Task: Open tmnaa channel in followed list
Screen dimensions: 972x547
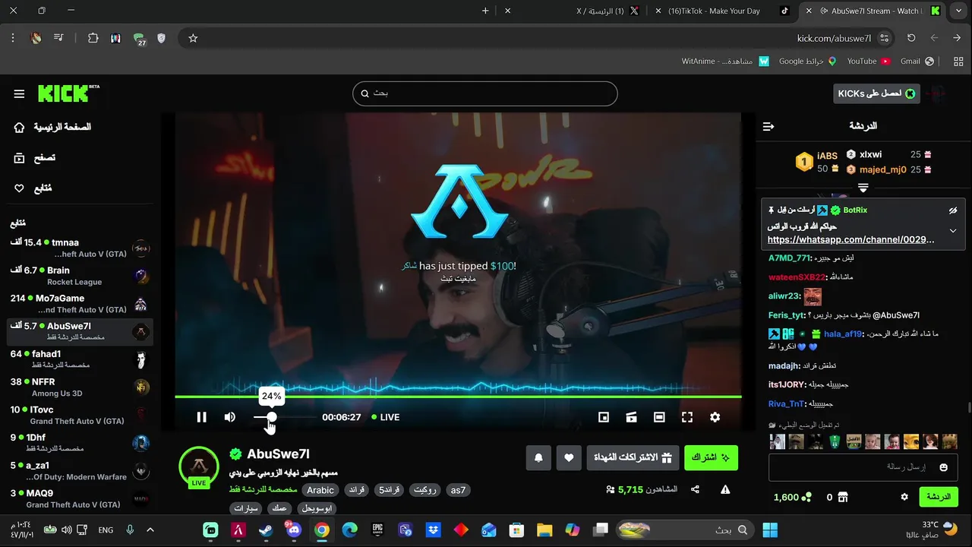Action: tap(80, 248)
